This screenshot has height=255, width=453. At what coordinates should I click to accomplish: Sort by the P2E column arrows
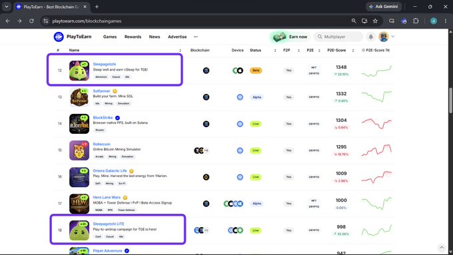tap(319, 50)
